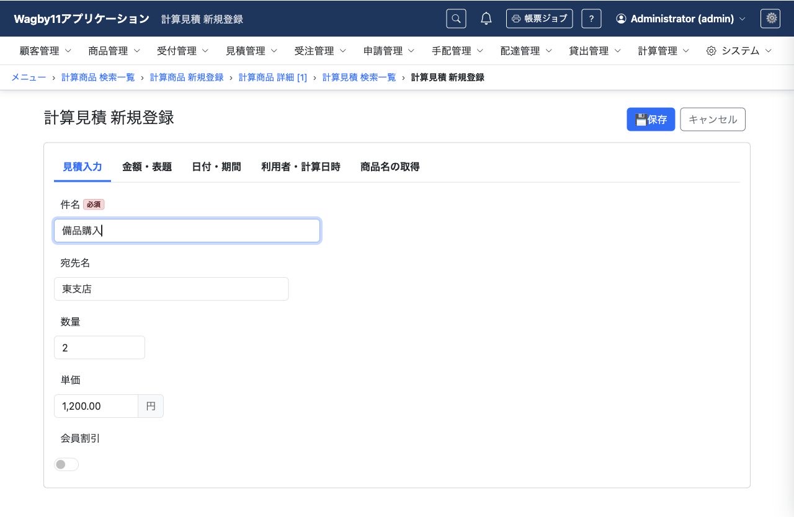This screenshot has height=517, width=794.
Task: Follow the 計算商品 検索一覧 breadcrumb
Action: pyautogui.click(x=98, y=77)
